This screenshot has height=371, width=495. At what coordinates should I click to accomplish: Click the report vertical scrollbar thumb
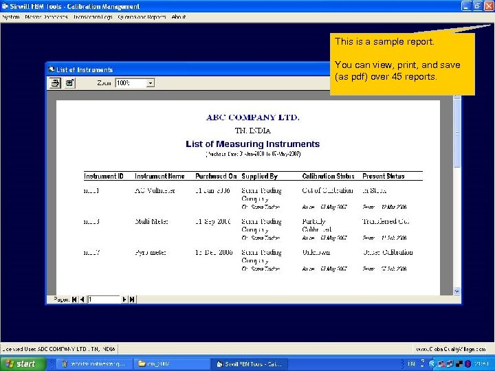[456, 133]
